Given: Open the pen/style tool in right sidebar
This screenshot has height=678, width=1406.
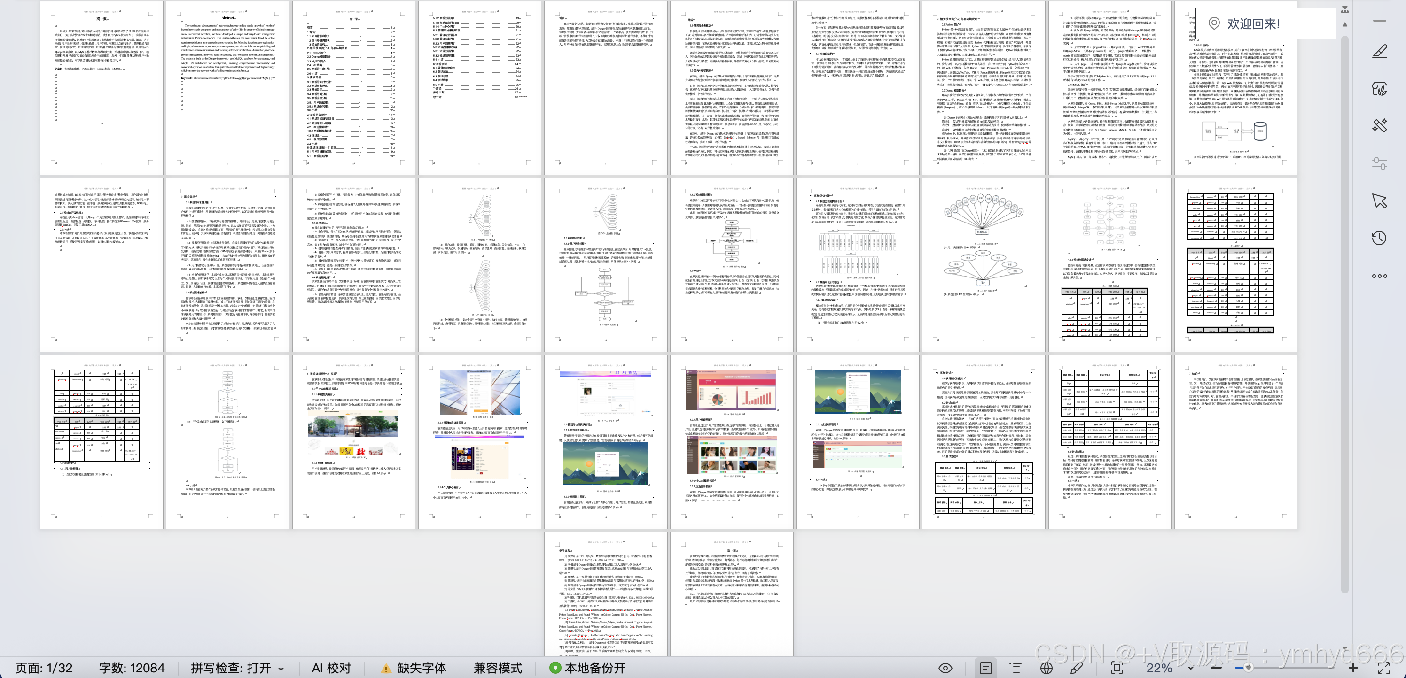Looking at the screenshot, I should click(1379, 53).
